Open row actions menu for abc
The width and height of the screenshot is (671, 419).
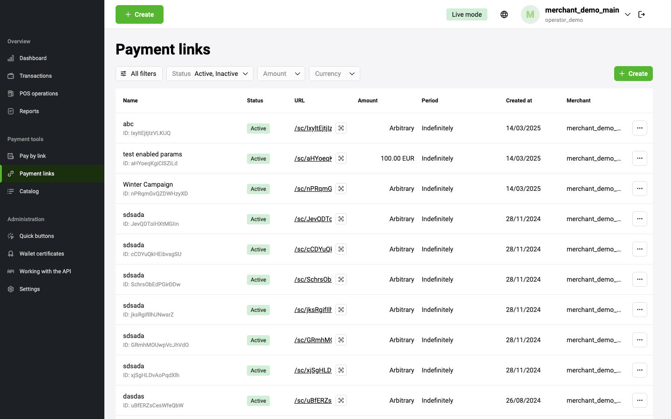point(639,128)
